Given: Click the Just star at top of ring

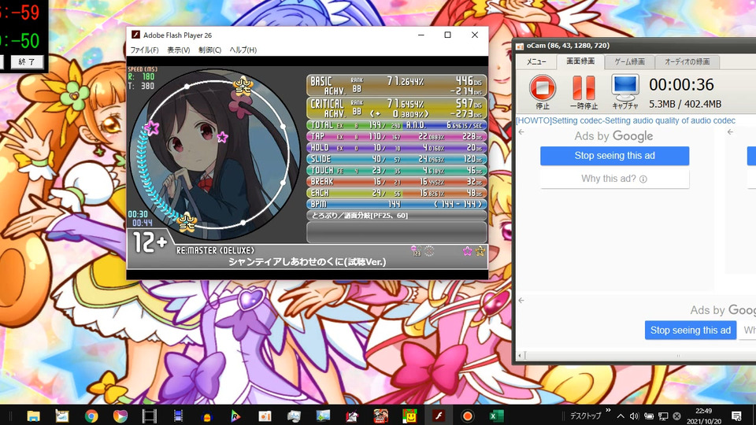Looking at the screenshot, I should (x=243, y=85).
